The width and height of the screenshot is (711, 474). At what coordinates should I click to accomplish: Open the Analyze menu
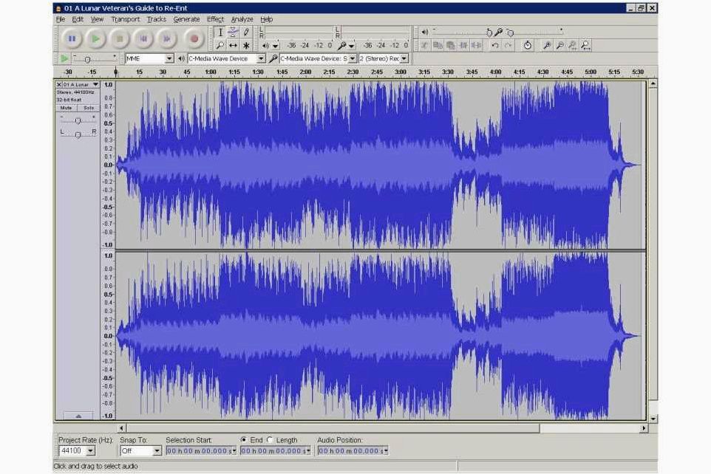point(242,19)
